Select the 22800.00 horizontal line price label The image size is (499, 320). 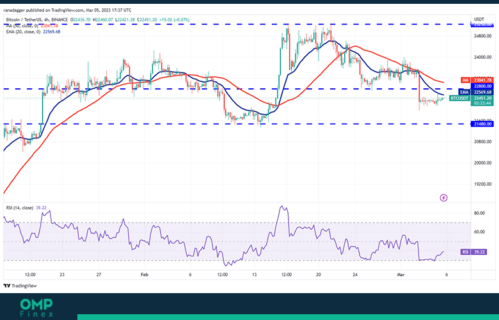482,86
